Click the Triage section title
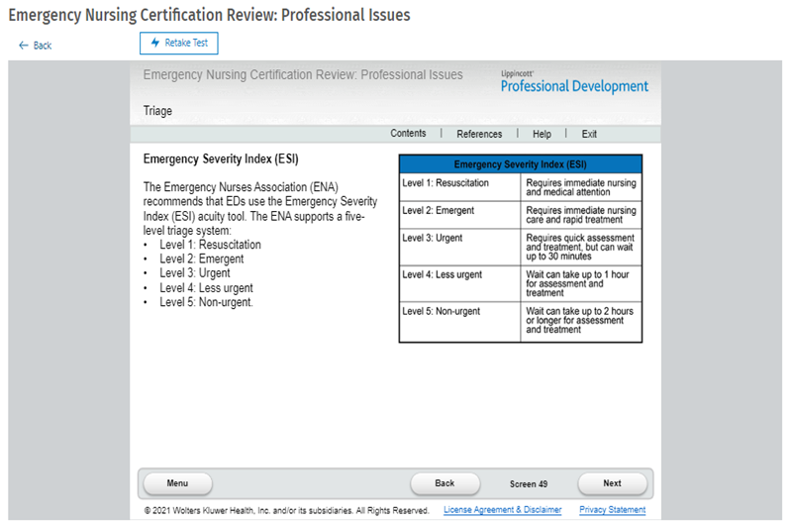The width and height of the screenshot is (792, 523). pos(157,111)
